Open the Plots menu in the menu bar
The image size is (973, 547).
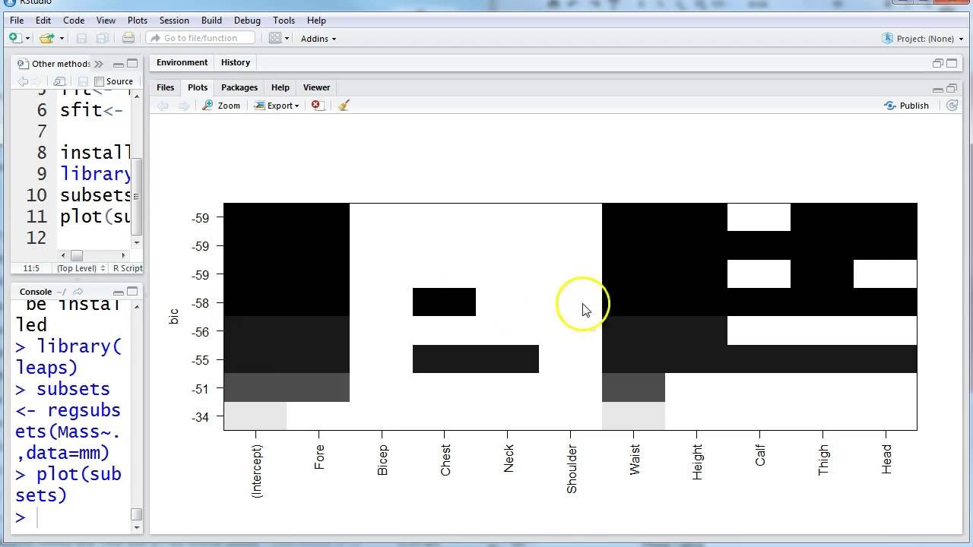[x=138, y=21]
